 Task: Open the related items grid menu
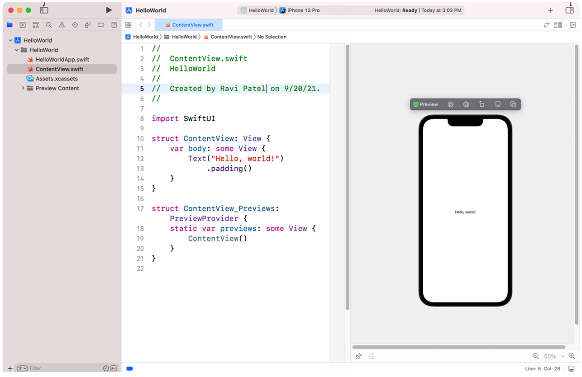click(x=128, y=25)
